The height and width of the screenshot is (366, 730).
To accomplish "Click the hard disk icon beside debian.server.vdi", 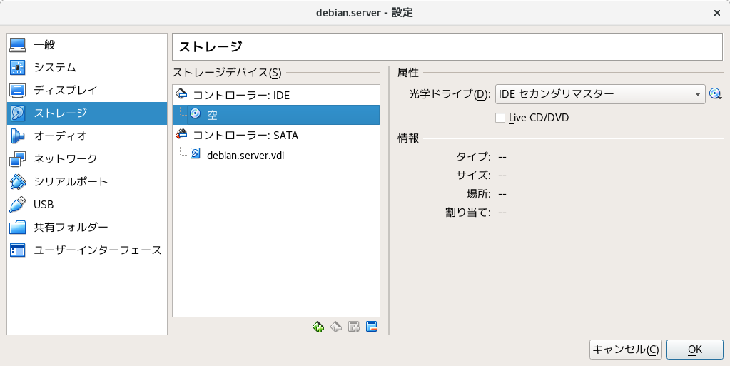I will 196,153.
